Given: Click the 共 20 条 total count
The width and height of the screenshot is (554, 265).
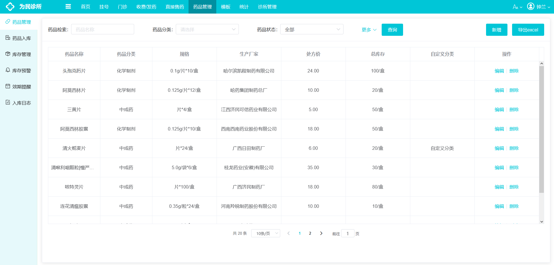Looking at the screenshot, I should point(240,233).
